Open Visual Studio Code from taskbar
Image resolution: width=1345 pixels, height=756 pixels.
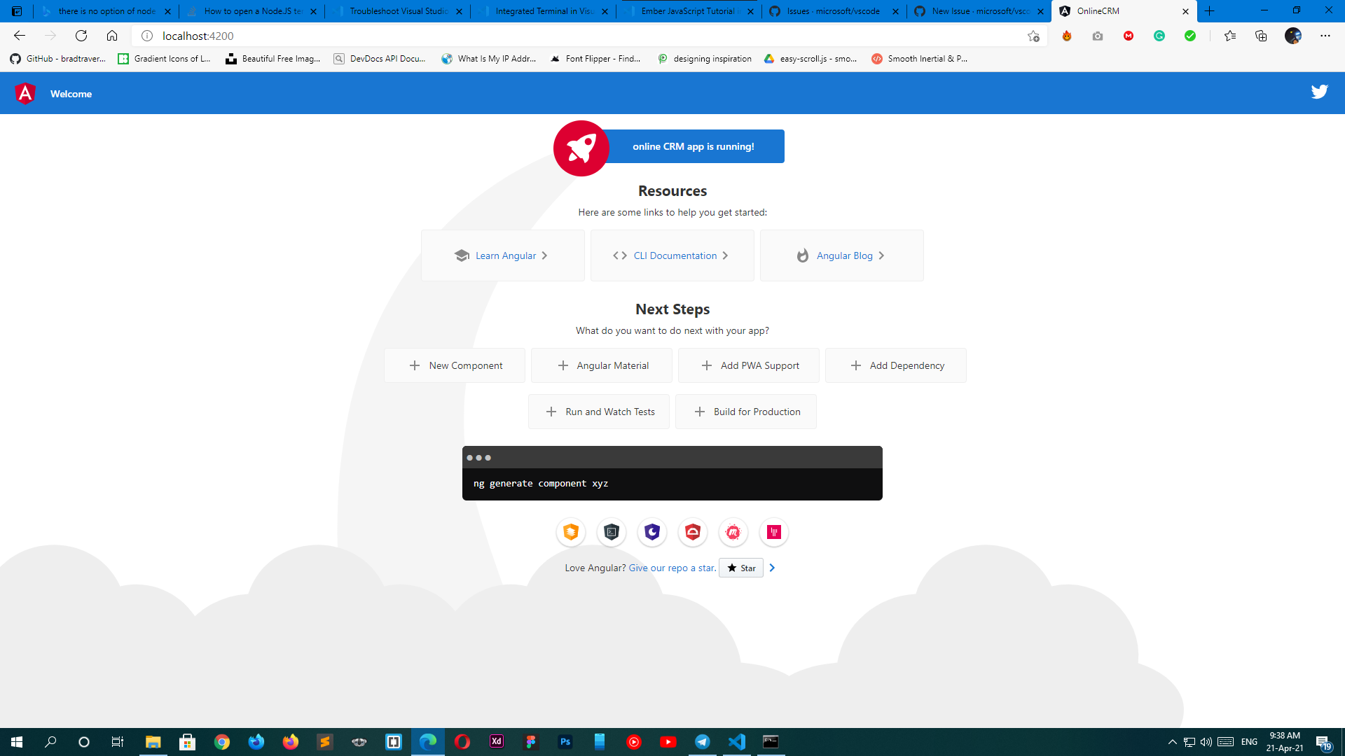(736, 742)
